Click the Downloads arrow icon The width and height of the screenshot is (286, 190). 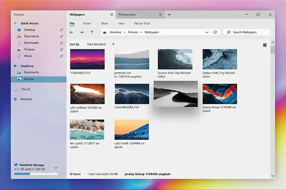[x=19, y=43]
